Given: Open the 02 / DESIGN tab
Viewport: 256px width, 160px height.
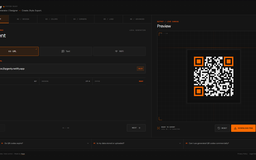Looking at the screenshot, I should pyautogui.click(x=23, y=19).
